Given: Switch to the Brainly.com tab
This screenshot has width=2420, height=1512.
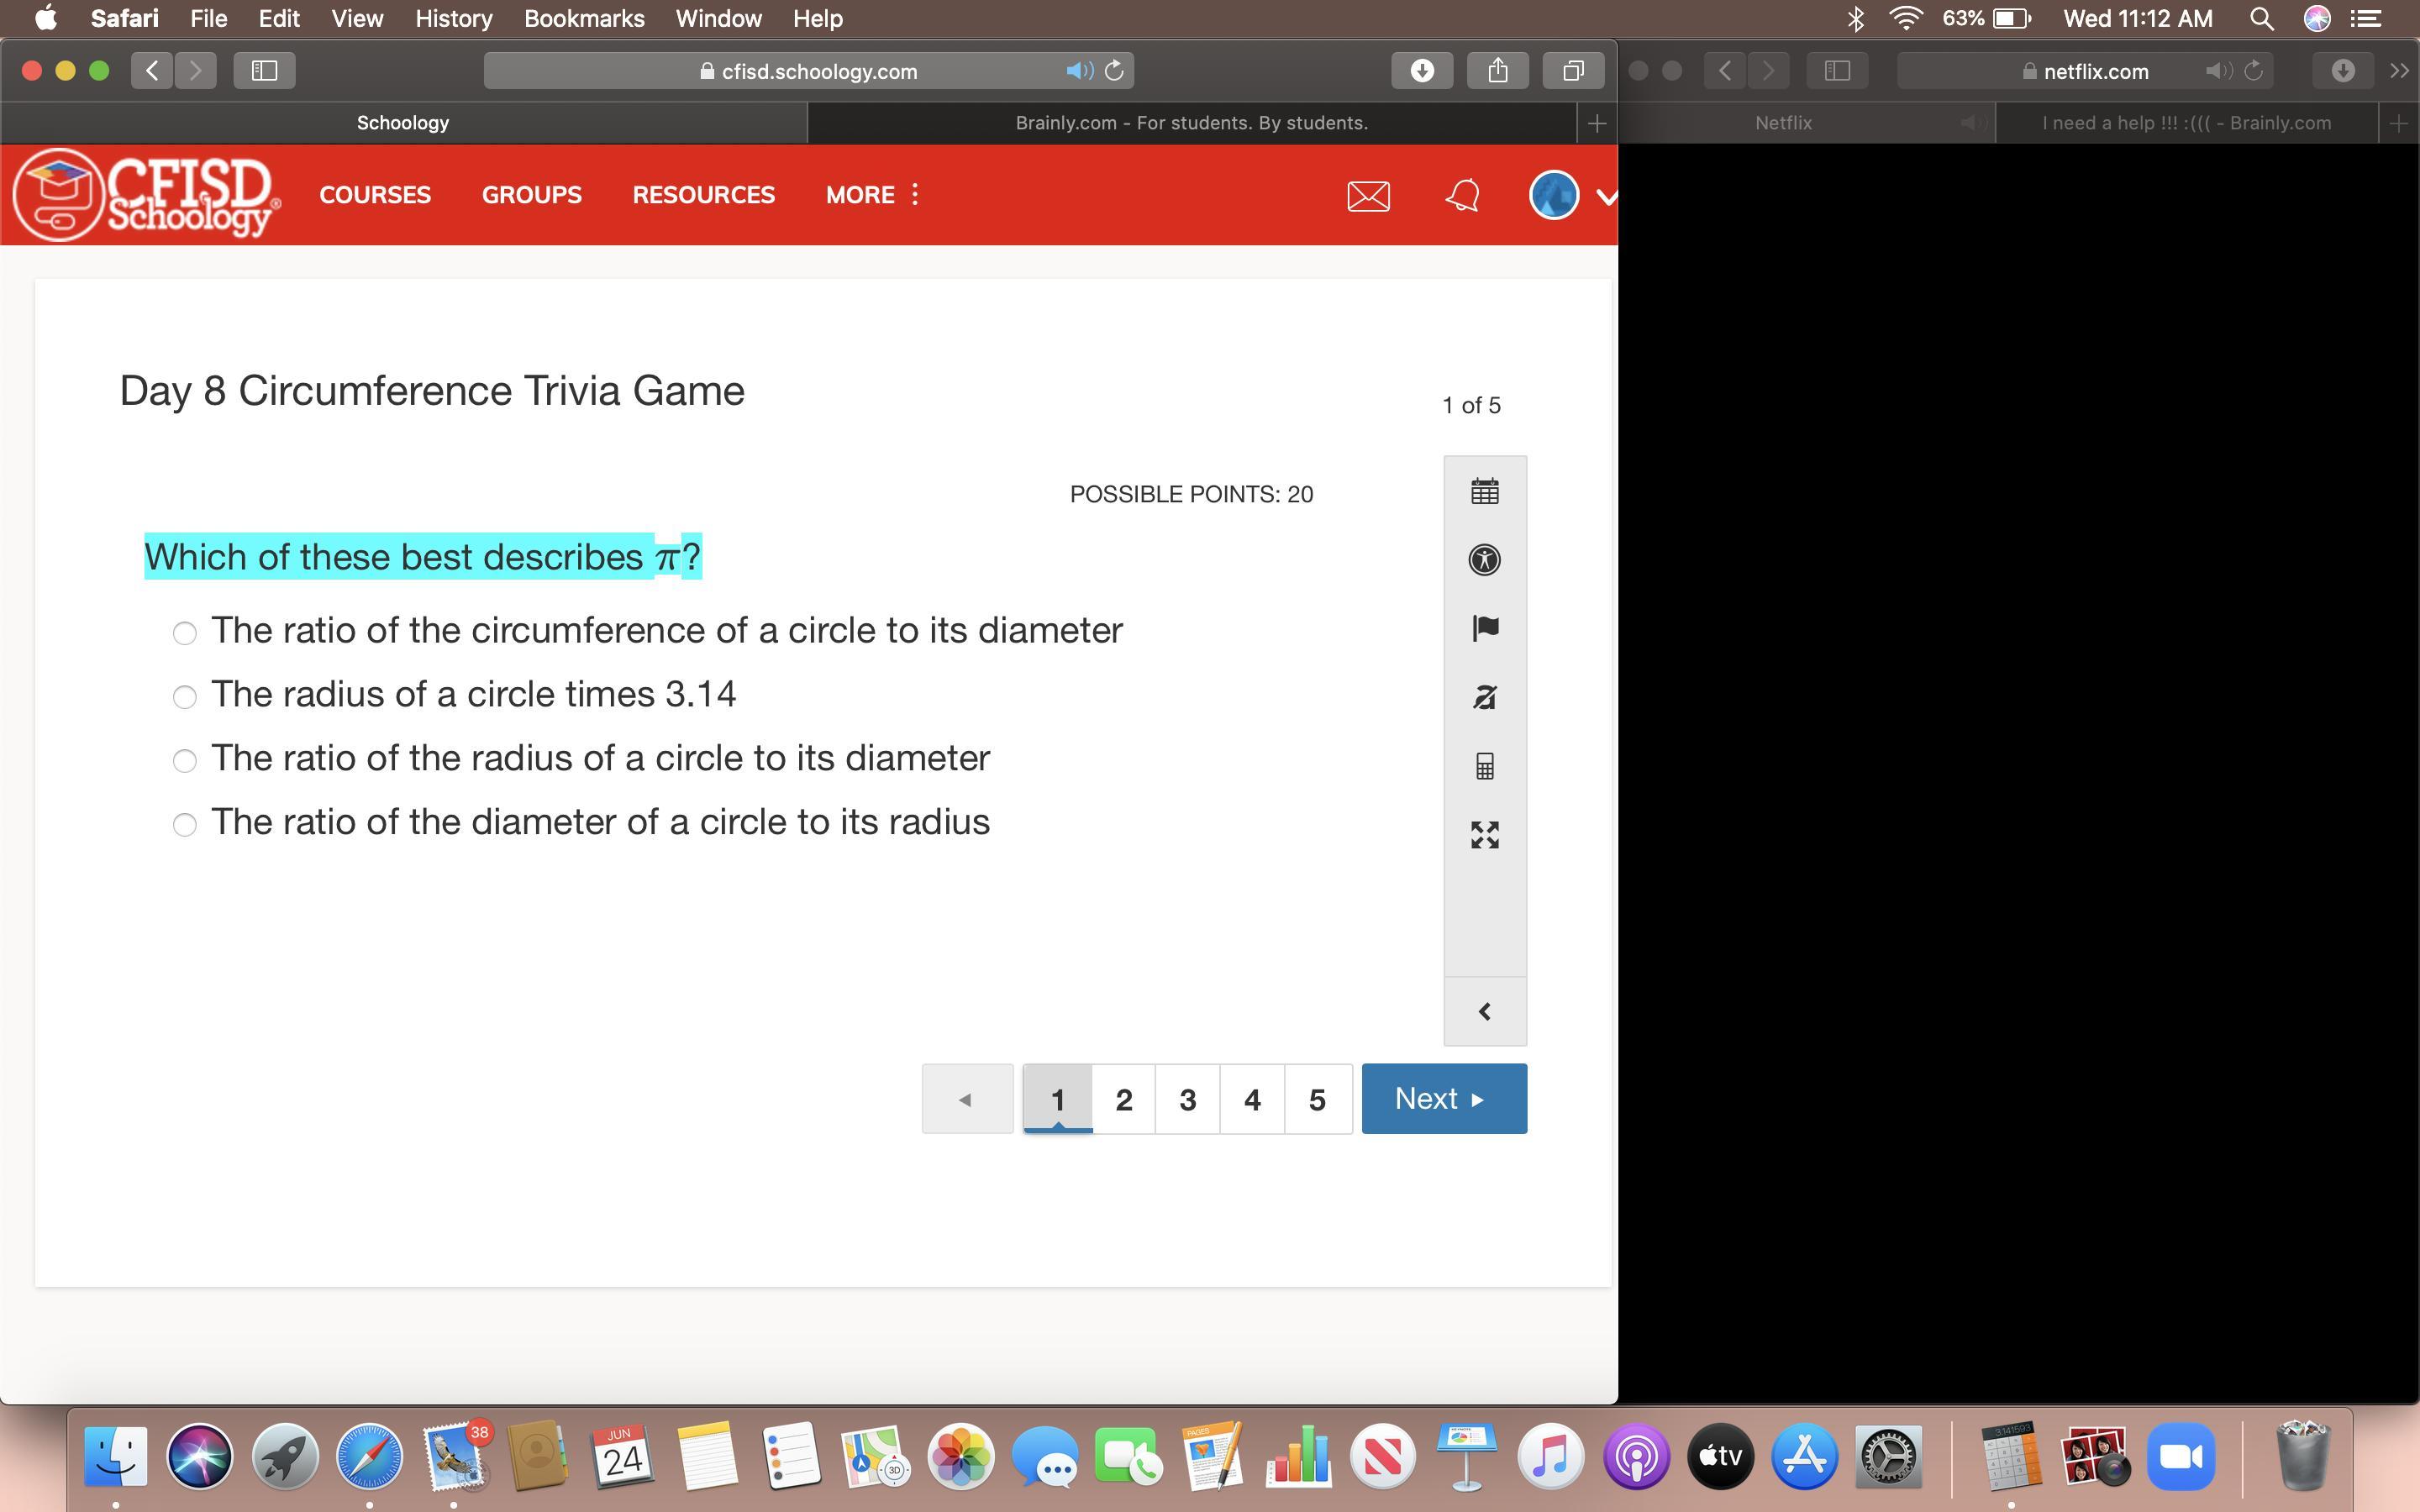Looking at the screenshot, I should pyautogui.click(x=1190, y=123).
